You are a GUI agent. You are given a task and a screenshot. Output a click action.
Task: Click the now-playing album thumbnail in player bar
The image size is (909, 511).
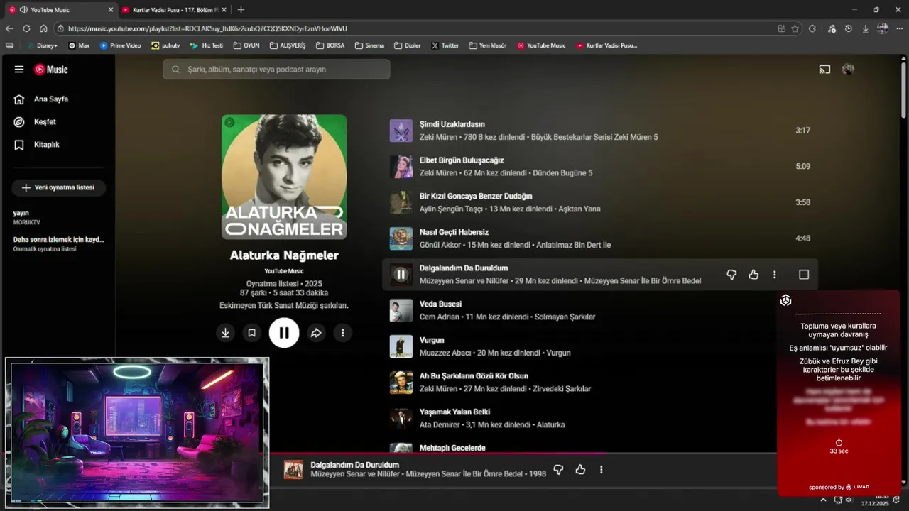coord(293,470)
